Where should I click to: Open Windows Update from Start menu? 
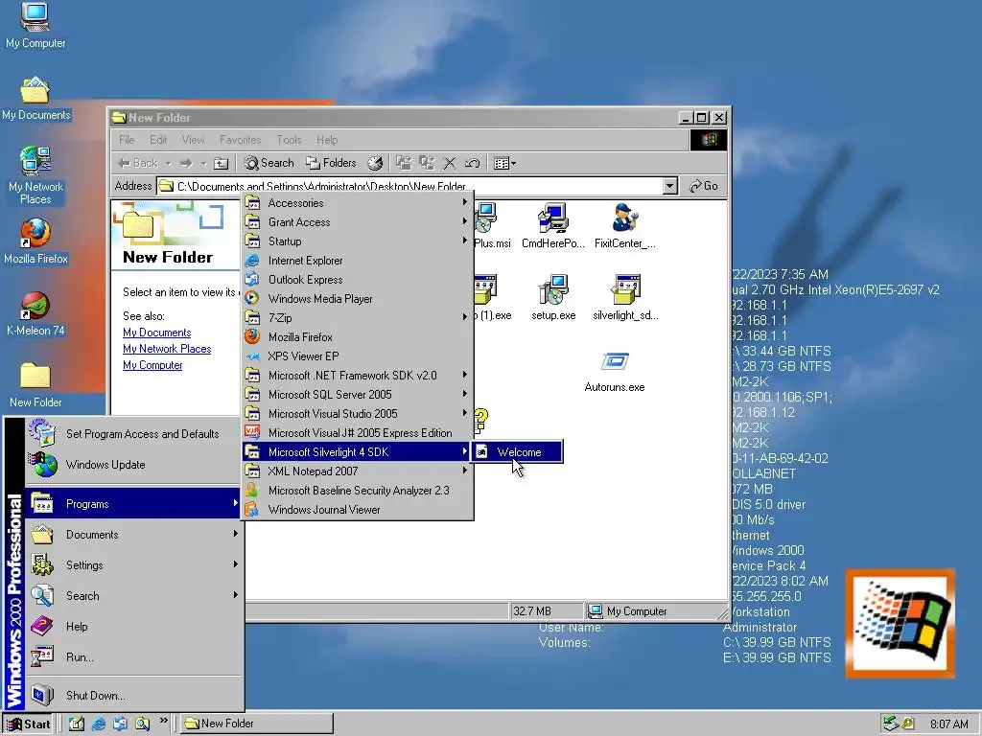(133, 465)
